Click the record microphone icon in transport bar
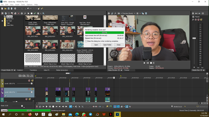The width and height of the screenshot is (209, 117). tap(37, 106)
